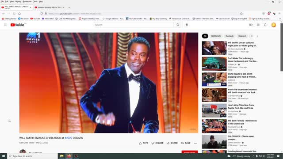Open the Windows Start menu
The height and width of the screenshot is (159, 283).
pos(4,156)
